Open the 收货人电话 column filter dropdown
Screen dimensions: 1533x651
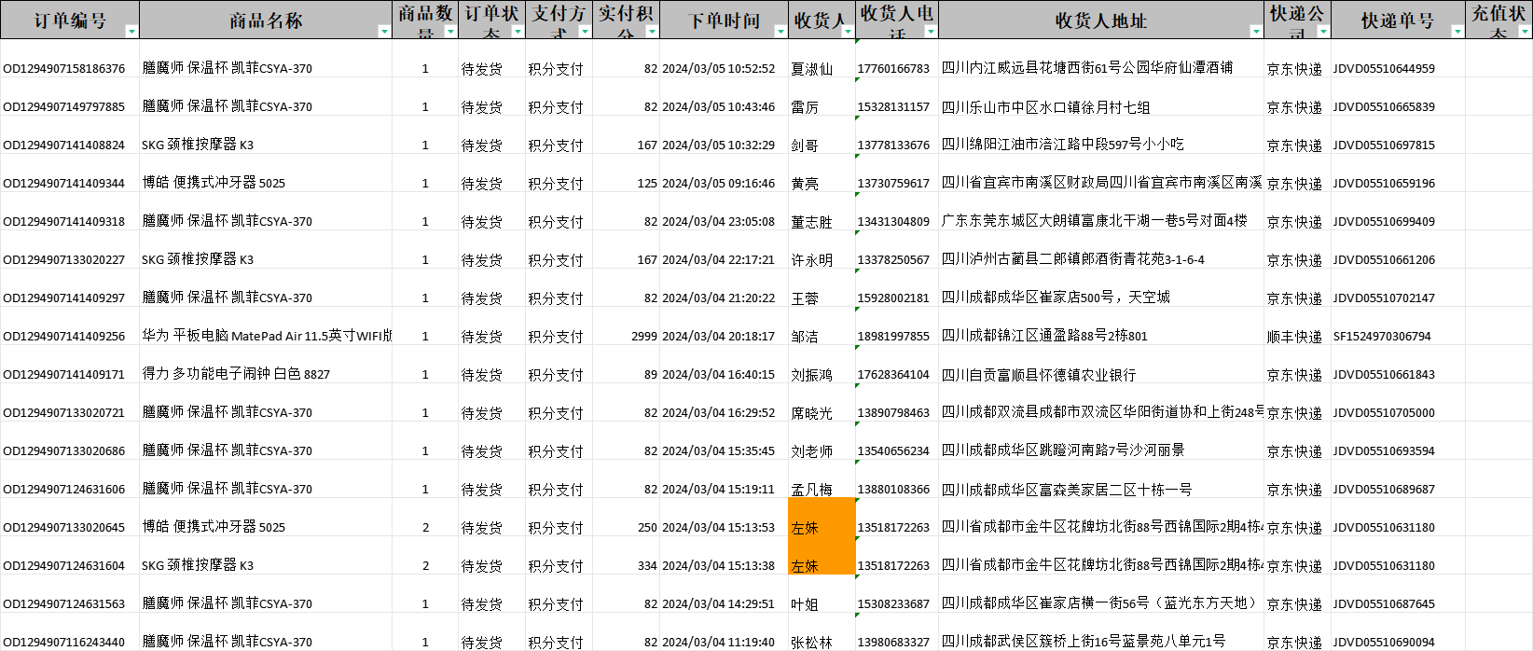931,32
